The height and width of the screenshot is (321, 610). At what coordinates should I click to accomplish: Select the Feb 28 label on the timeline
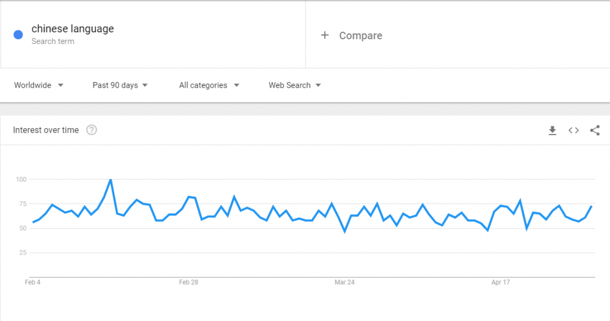pyautogui.click(x=188, y=282)
